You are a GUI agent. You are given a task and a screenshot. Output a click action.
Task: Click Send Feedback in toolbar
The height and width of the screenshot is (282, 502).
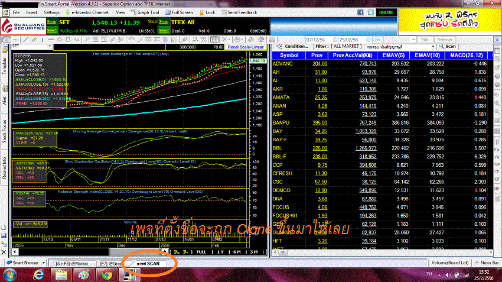coord(239,12)
